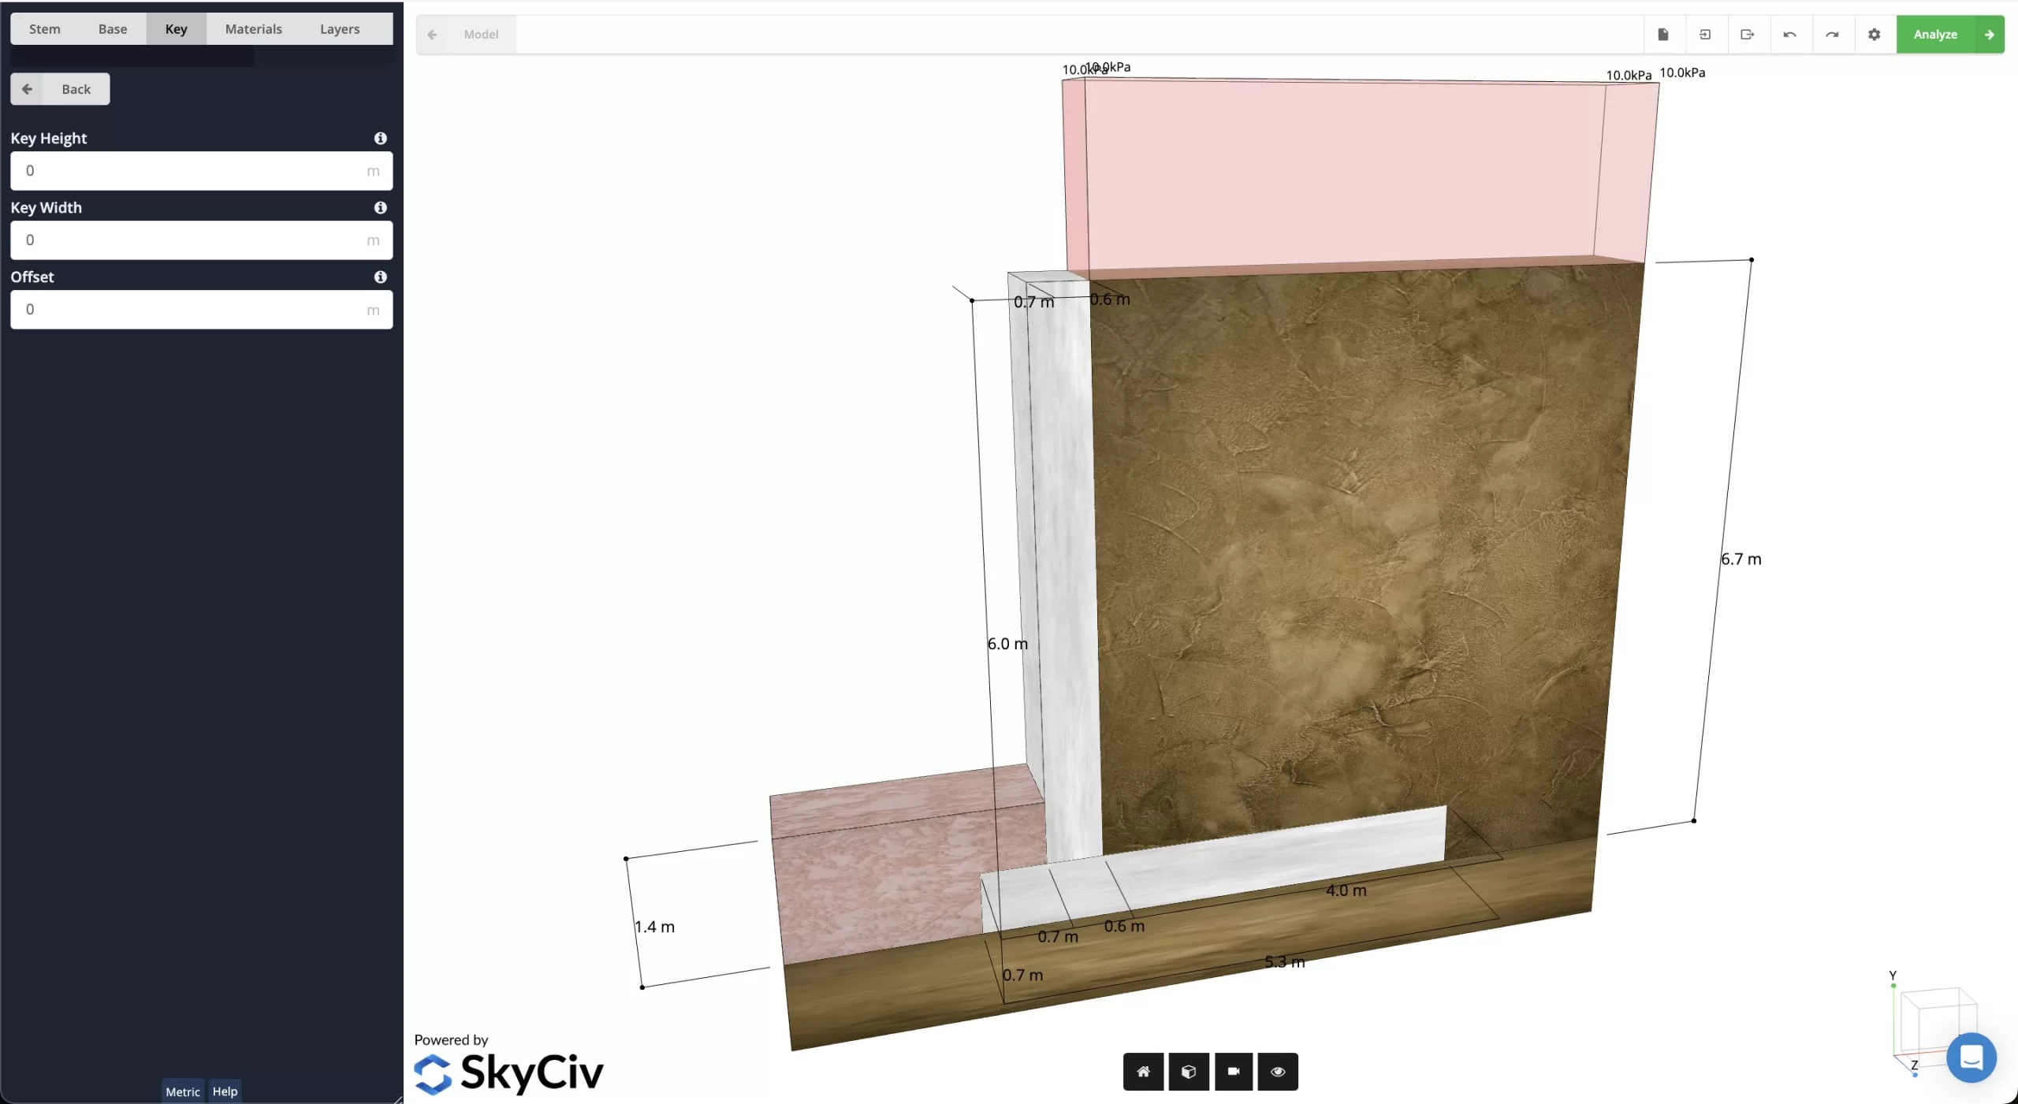The image size is (2018, 1104).
Task: Open the Materials tab
Action: tap(253, 29)
